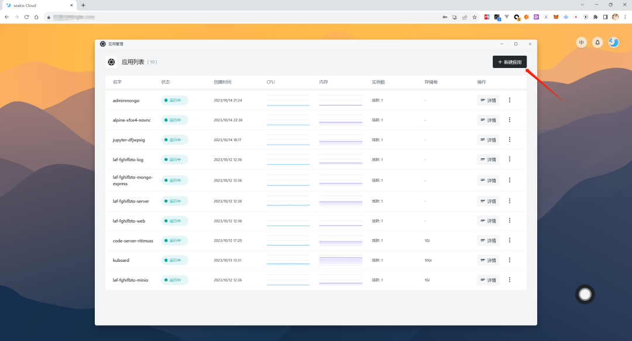This screenshot has height=341, width=632.
Task: Open more options menu for laf-fghifbto-web
Action: 510,221
